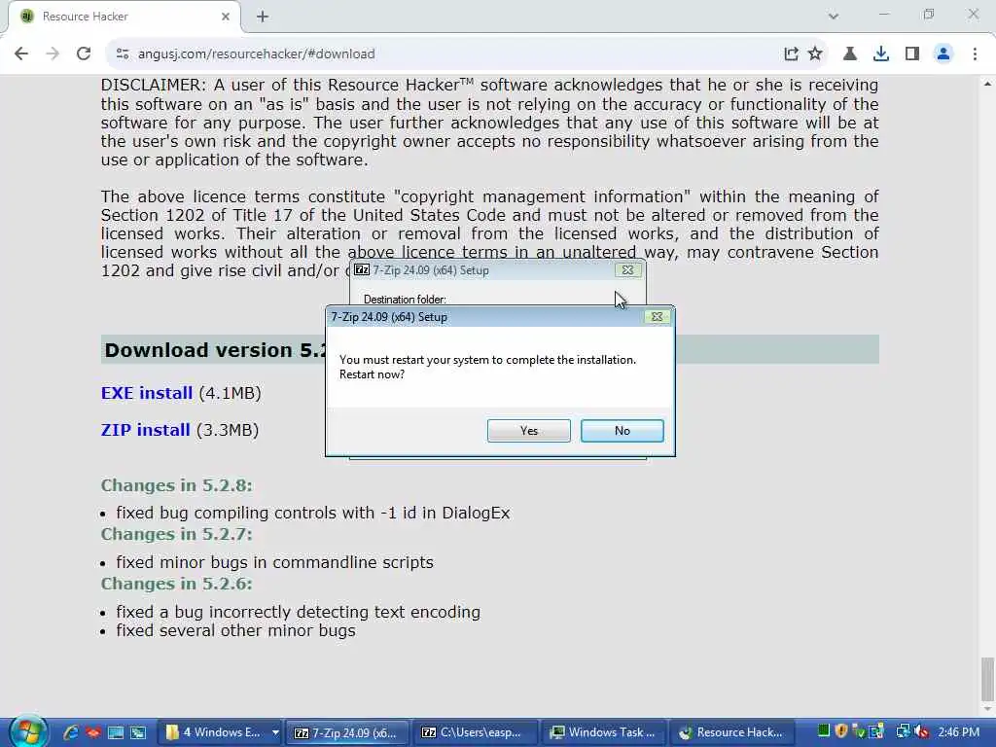Click the red quick launch icon
This screenshot has width=996, height=747.
point(93,732)
